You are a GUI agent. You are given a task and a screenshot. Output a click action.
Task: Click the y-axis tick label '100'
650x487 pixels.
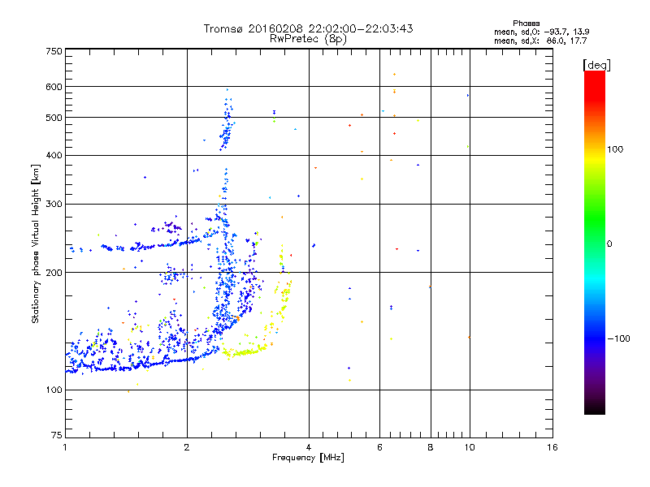54,390
